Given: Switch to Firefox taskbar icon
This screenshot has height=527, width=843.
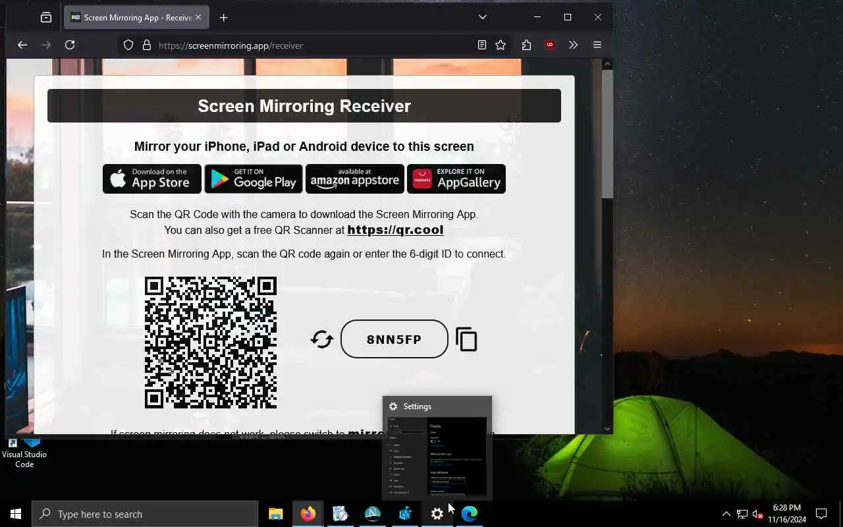Looking at the screenshot, I should [x=308, y=514].
